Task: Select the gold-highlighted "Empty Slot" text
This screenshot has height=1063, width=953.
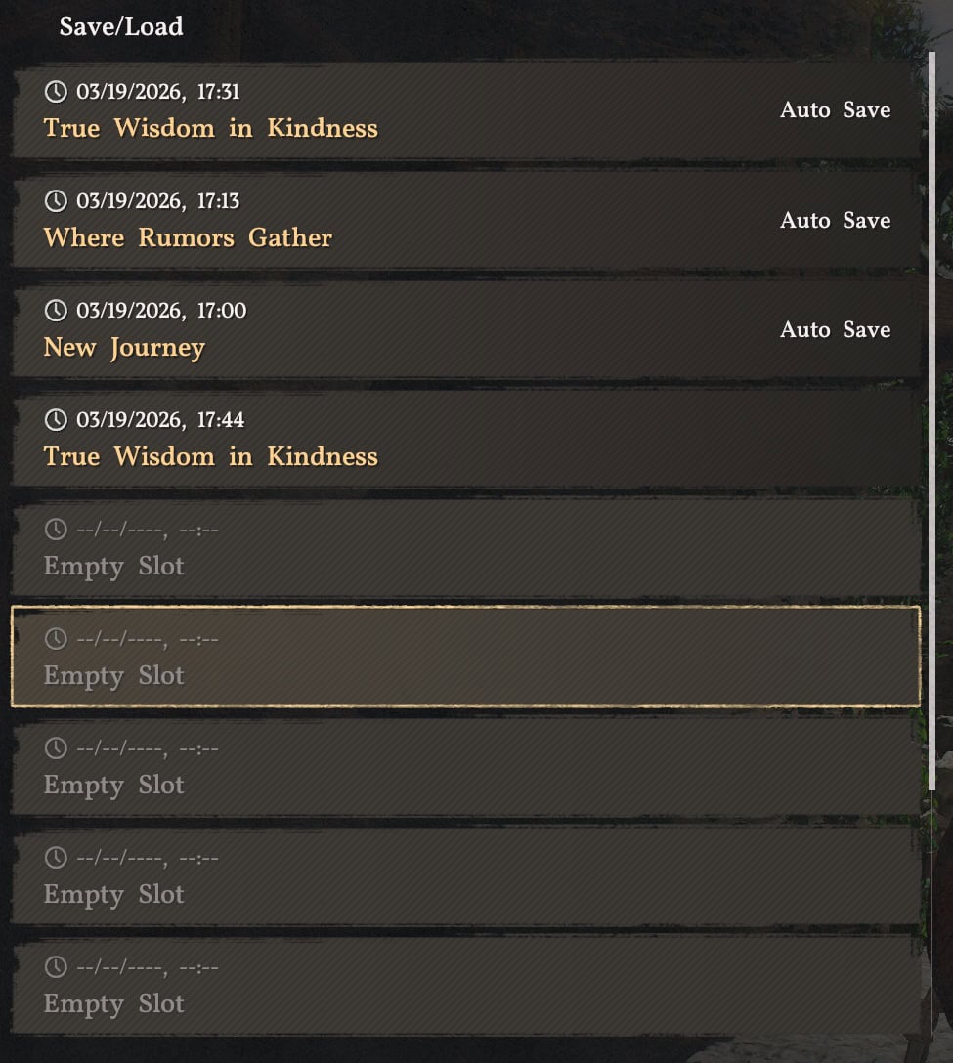Action: pyautogui.click(x=113, y=676)
